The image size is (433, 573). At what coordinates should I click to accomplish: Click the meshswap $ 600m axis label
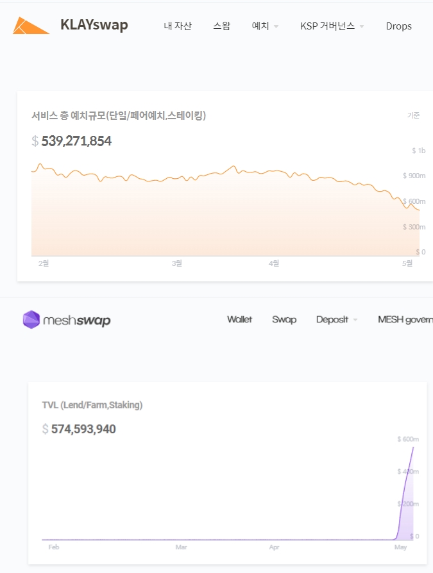click(408, 439)
